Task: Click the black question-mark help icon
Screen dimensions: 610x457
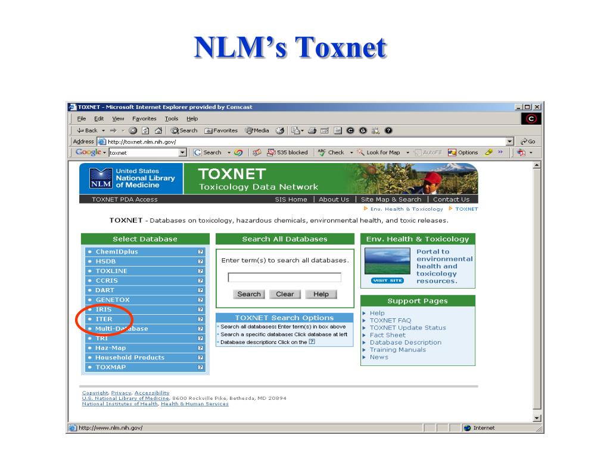Action: point(388,130)
